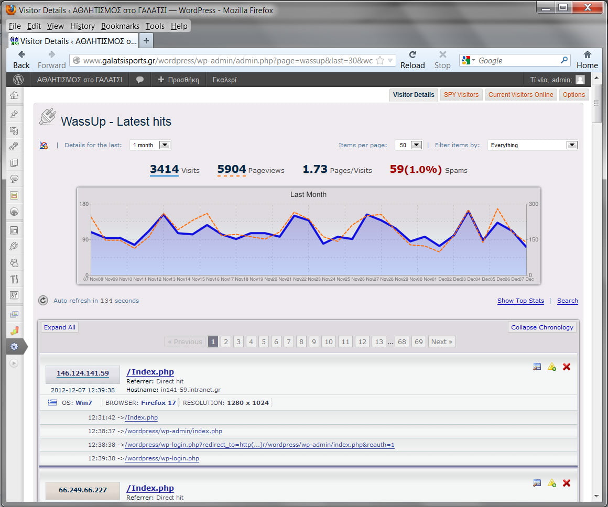
Task: Open Media library sidebar icon
Action: (14, 130)
